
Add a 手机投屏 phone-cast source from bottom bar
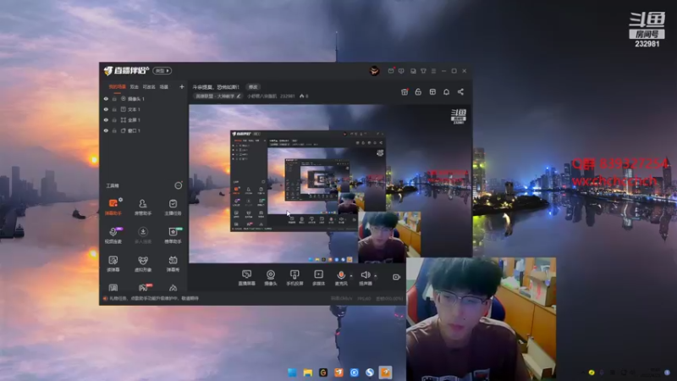point(294,278)
